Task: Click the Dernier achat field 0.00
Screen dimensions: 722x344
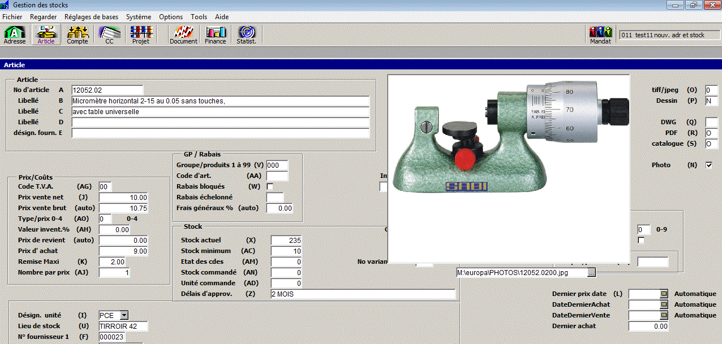Action: tap(648, 326)
